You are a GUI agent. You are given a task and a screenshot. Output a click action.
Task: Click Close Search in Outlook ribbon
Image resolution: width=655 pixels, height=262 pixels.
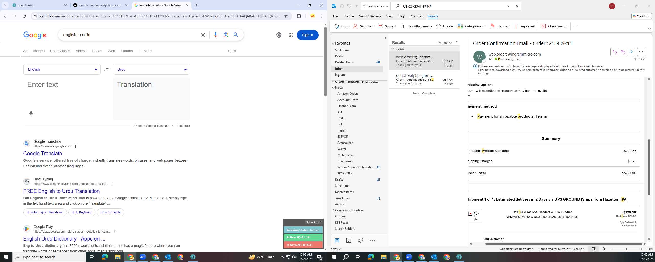pos(554,26)
